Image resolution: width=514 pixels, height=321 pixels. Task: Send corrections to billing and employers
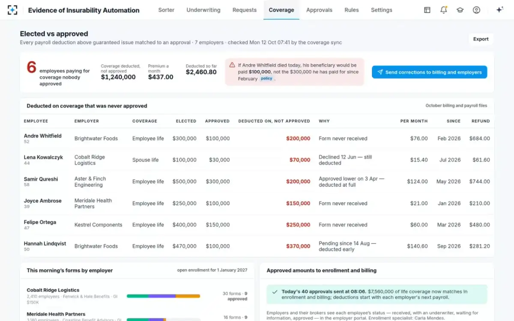pyautogui.click(x=429, y=72)
